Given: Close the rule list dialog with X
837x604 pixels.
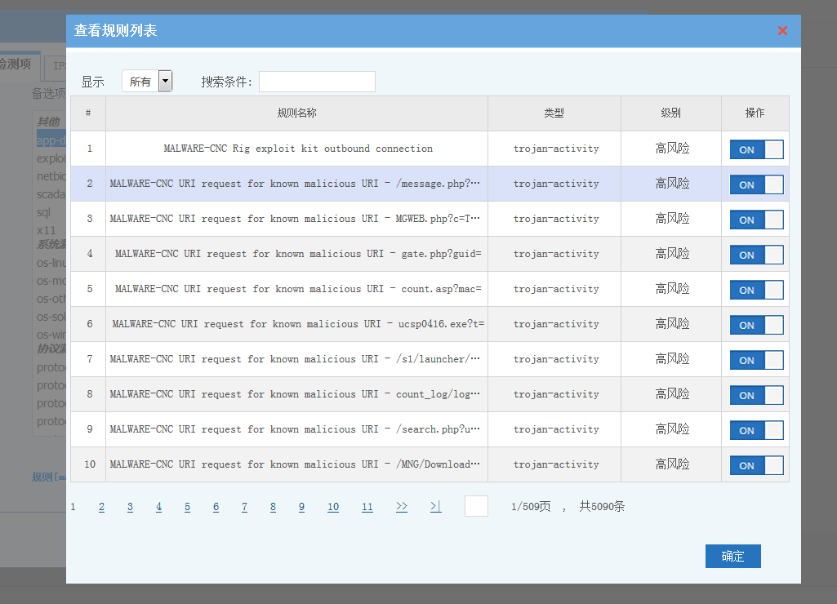Looking at the screenshot, I should (782, 31).
